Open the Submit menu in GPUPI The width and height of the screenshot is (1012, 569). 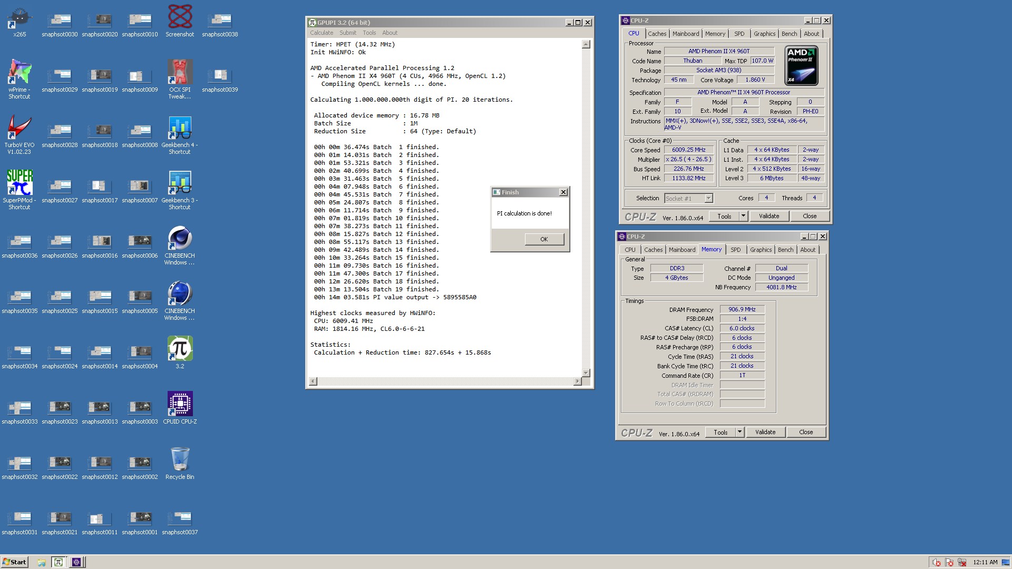pos(348,33)
